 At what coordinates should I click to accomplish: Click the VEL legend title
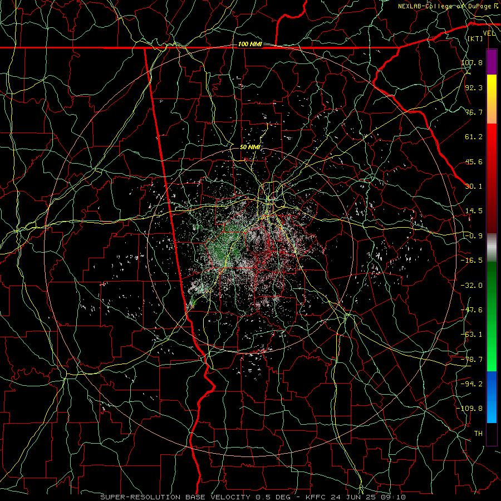tap(489, 33)
